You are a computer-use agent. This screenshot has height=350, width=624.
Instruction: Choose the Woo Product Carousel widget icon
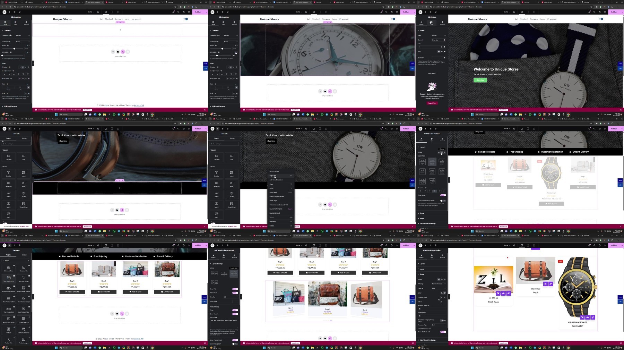(x=9, y=288)
